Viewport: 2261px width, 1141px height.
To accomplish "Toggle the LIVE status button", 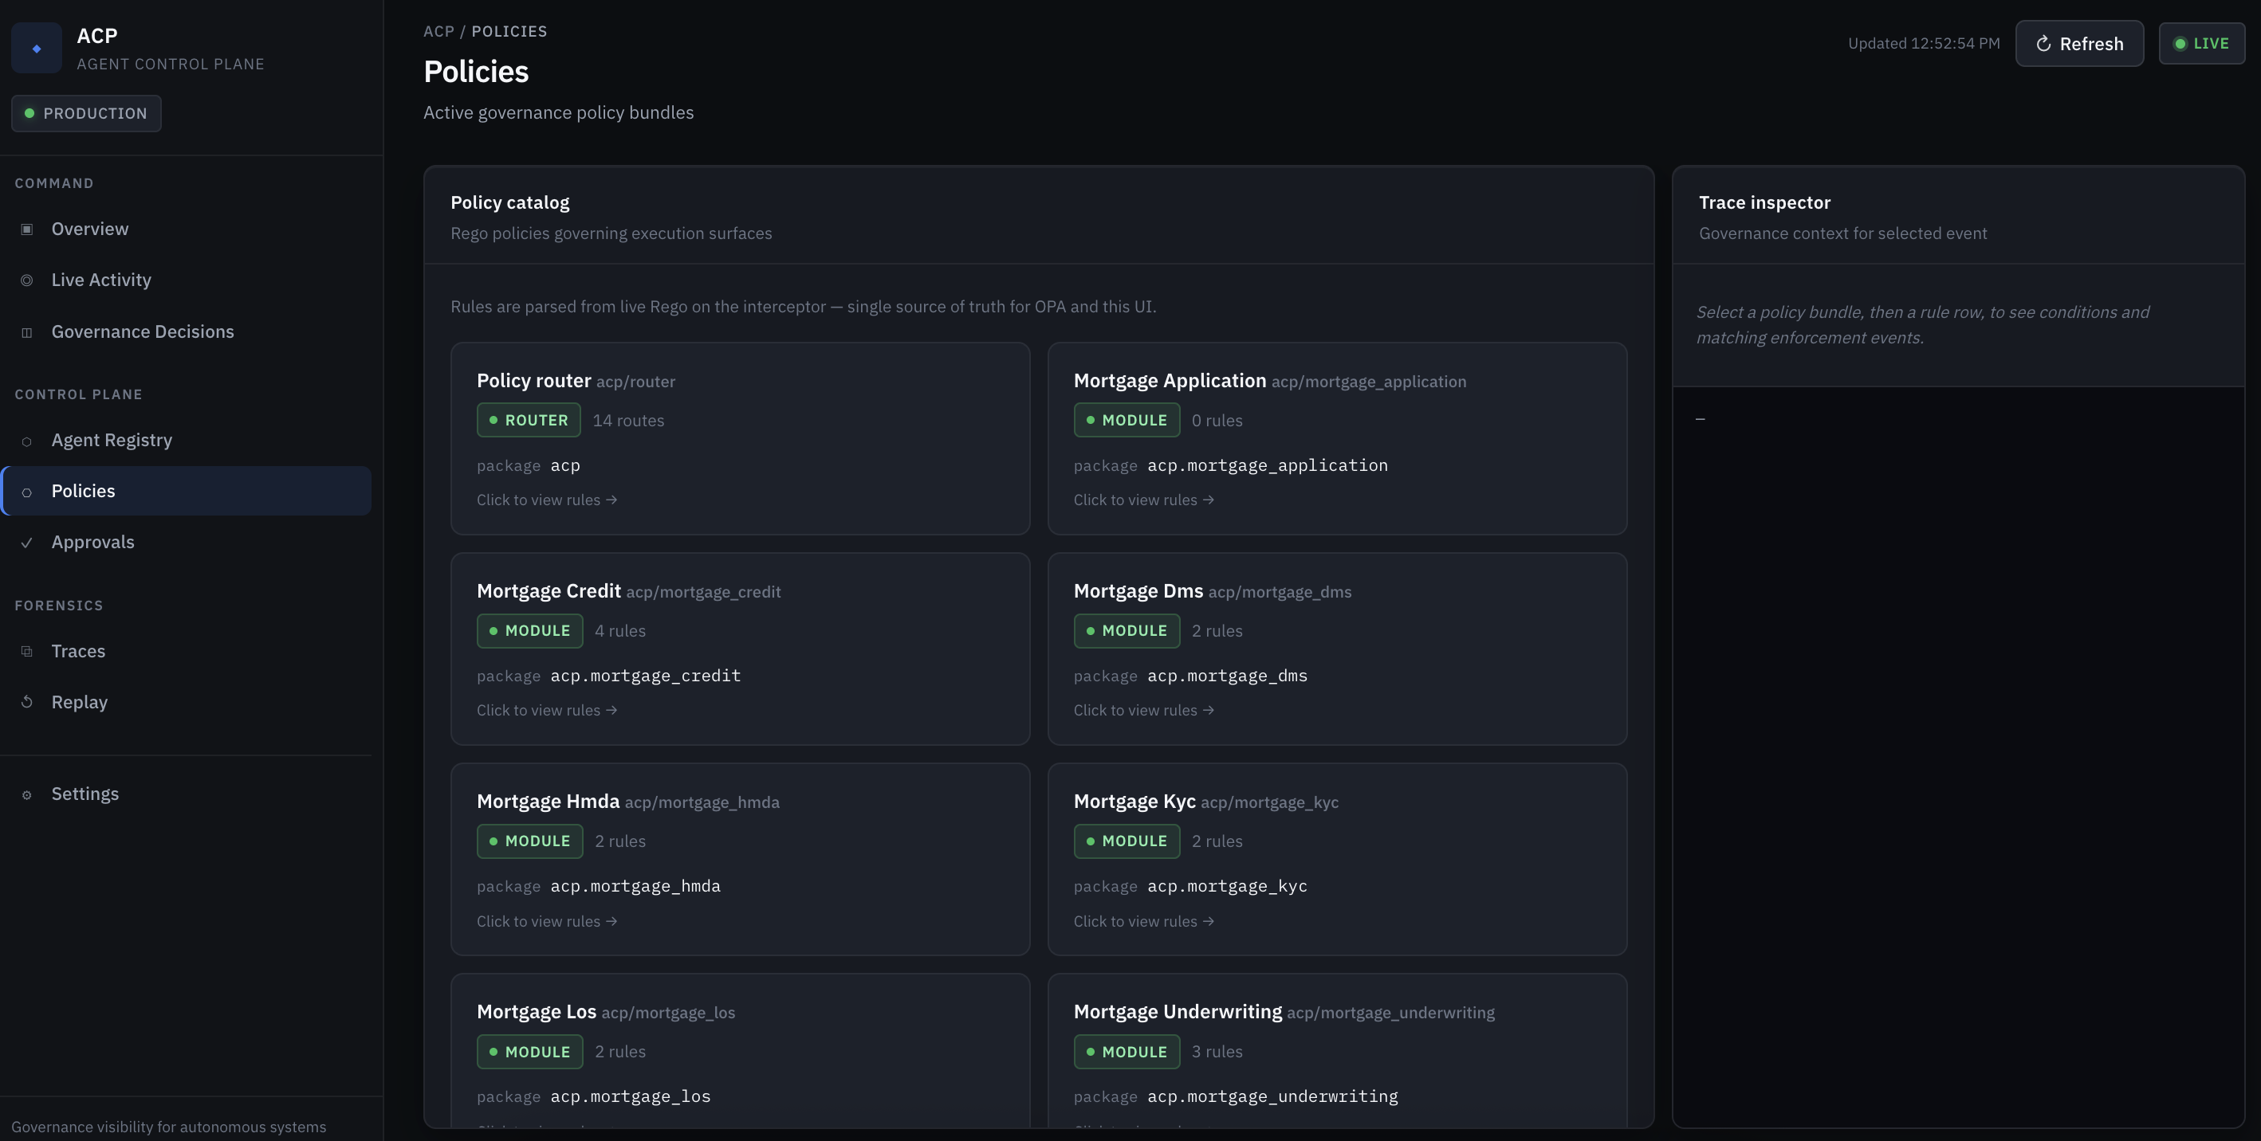I will (x=2201, y=44).
